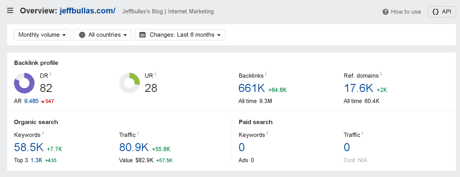Click the Cost N/A text
The height and width of the screenshot is (177, 460).
[x=355, y=160]
